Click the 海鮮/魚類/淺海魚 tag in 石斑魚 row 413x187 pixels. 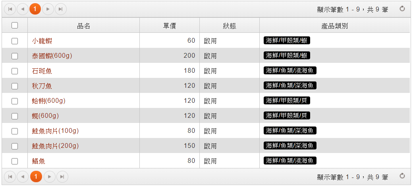290,70
